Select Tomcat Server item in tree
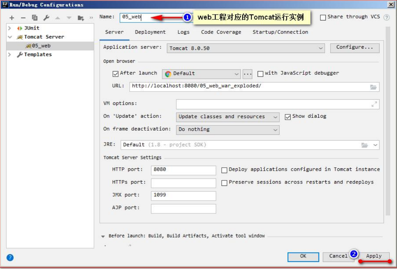397x269 pixels. click(44, 37)
